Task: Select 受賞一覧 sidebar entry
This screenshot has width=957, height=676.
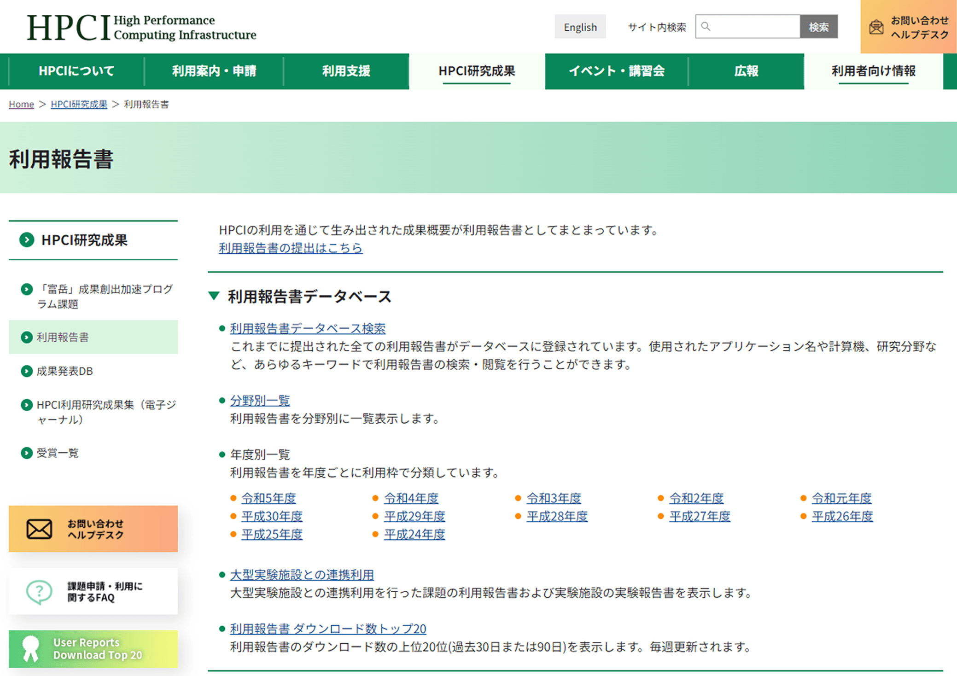Action: pyautogui.click(x=93, y=453)
